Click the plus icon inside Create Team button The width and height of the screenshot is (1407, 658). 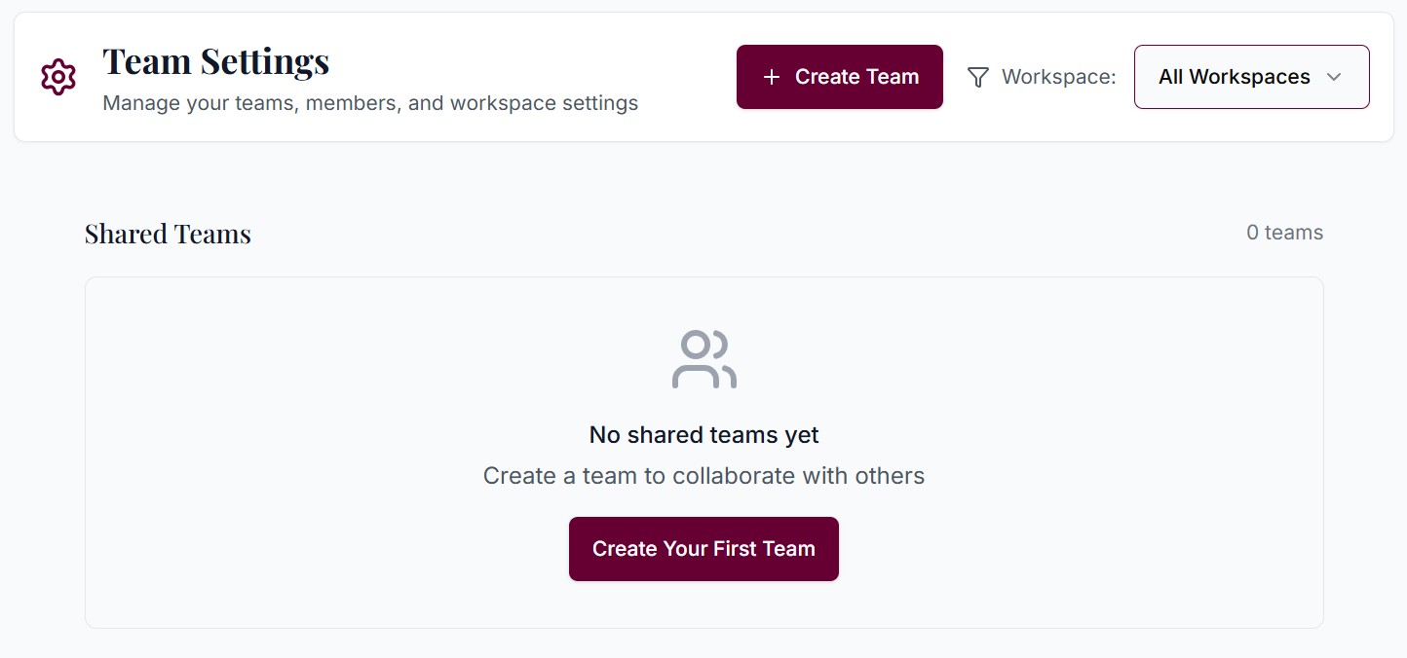point(773,76)
